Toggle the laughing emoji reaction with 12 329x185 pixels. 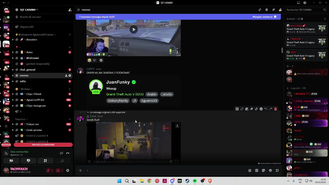tap(92, 60)
